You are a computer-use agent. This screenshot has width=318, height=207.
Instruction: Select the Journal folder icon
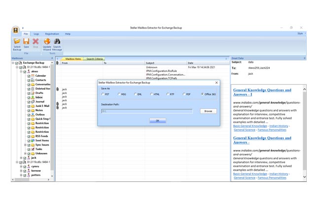(33, 102)
